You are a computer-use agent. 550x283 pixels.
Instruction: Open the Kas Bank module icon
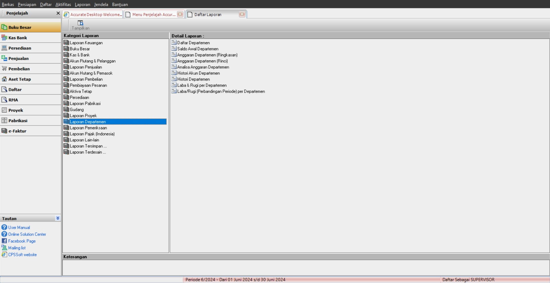coord(4,38)
